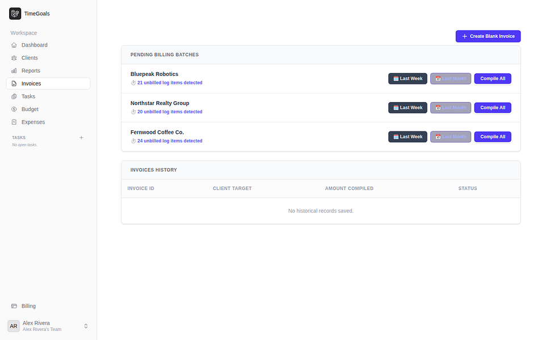Open the Budget page
Viewport: 545px width, 340px height.
pos(48,109)
